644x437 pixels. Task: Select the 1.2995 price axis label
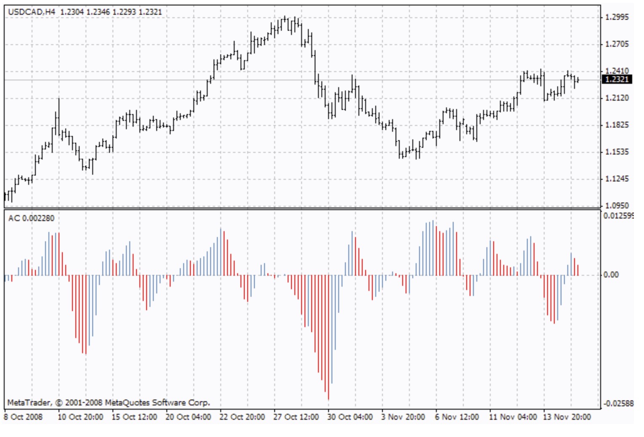[x=617, y=17]
